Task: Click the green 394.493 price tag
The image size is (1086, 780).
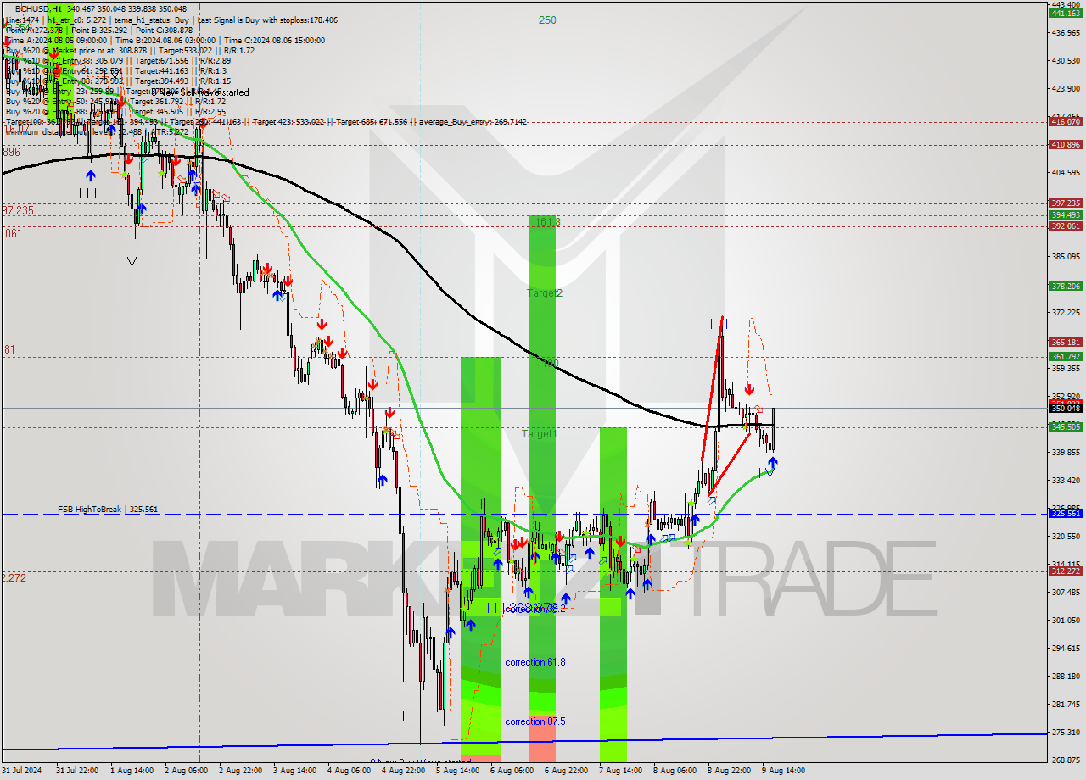Action: (1066, 215)
